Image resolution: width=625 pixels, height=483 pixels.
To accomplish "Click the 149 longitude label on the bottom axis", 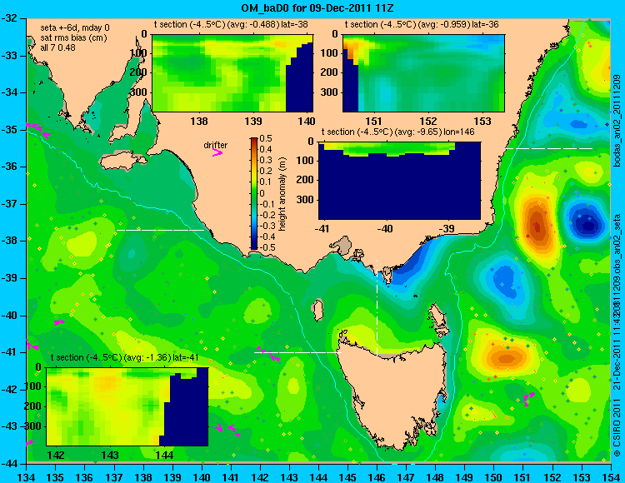I will point(465,477).
